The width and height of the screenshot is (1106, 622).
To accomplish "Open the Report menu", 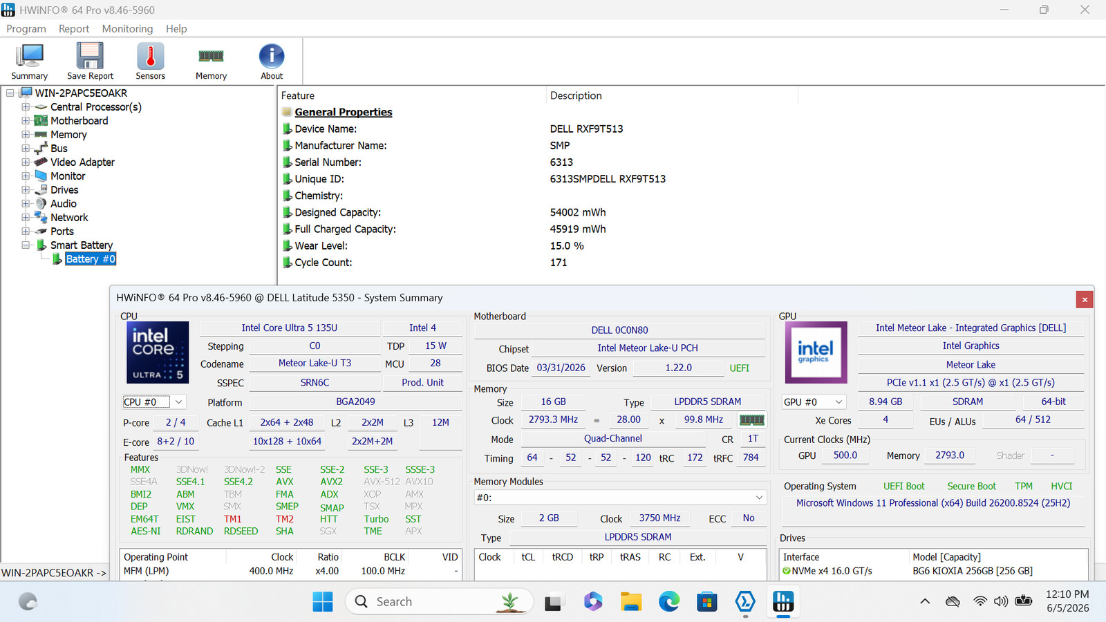I will click(74, 29).
